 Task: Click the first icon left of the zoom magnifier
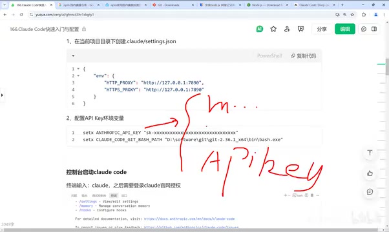[337, 15]
